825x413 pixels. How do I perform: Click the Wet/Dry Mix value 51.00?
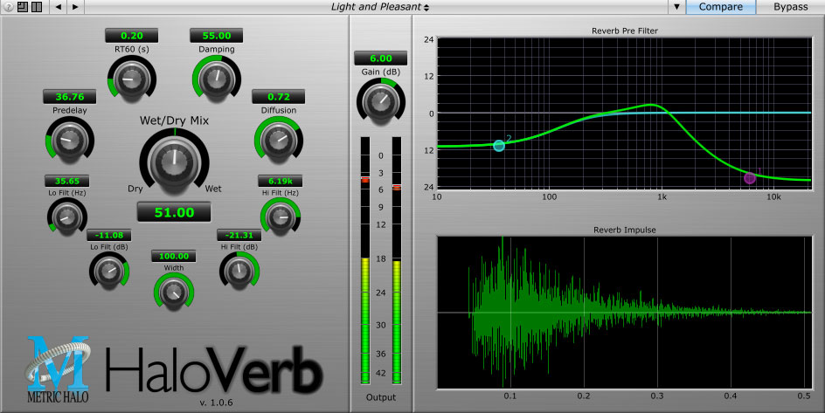coord(175,212)
